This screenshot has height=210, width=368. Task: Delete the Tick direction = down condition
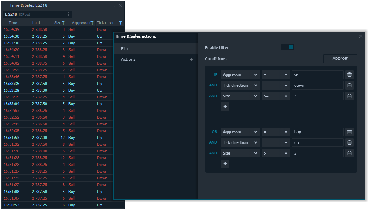tap(349, 85)
